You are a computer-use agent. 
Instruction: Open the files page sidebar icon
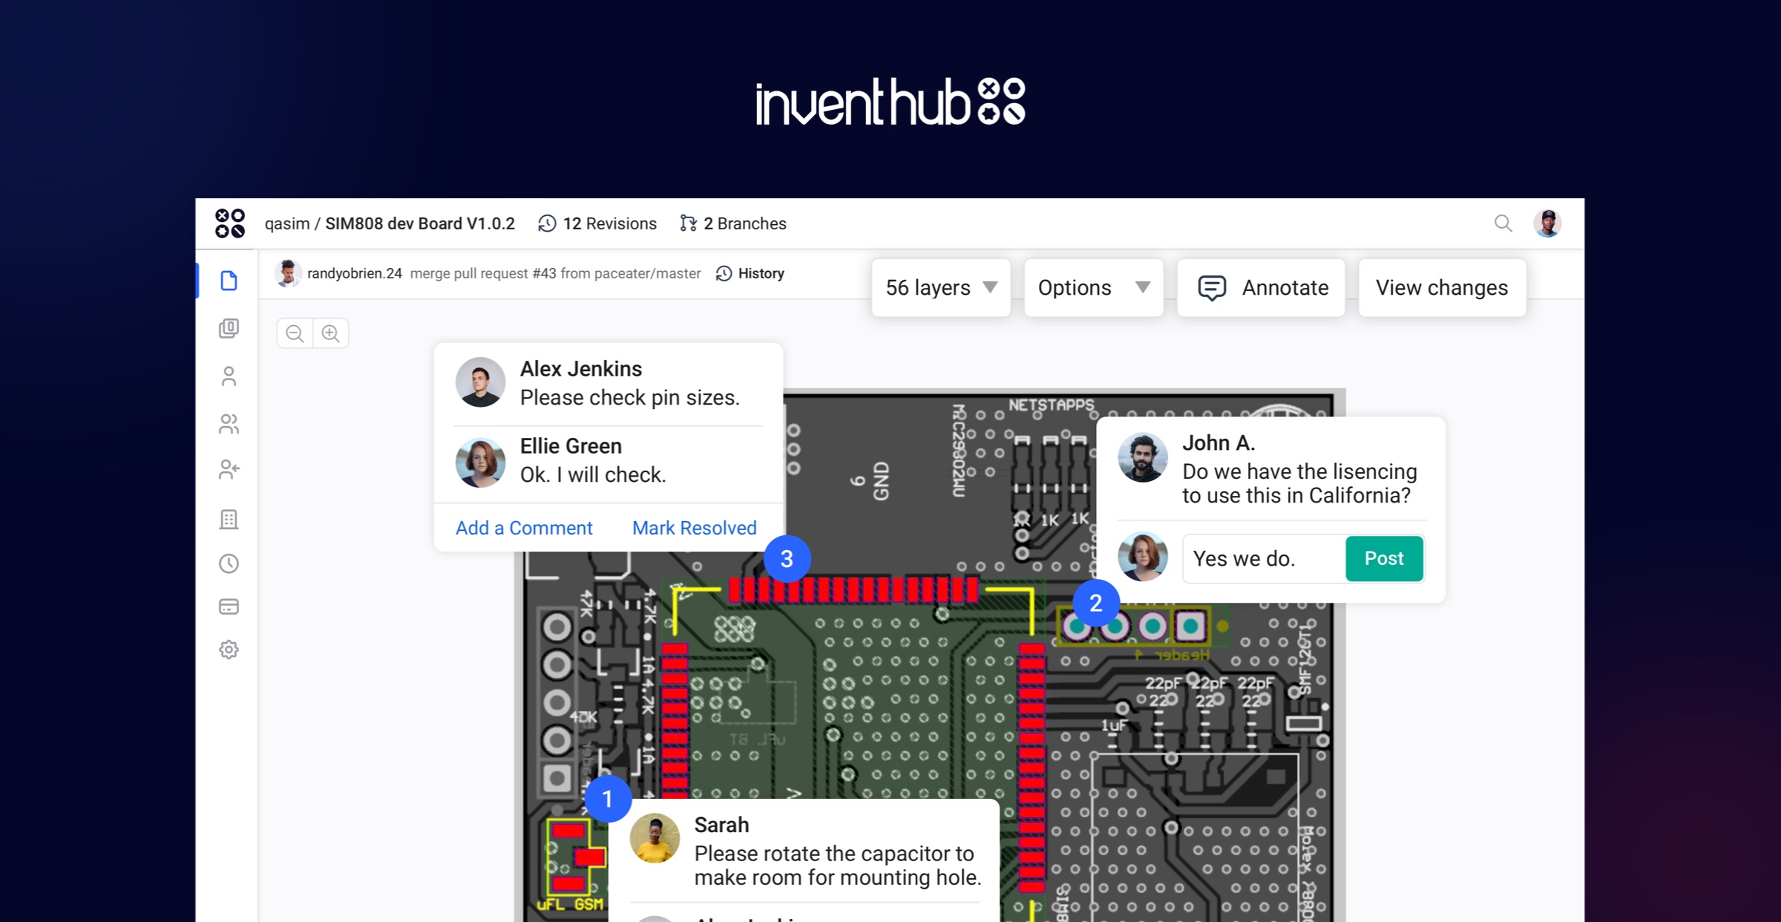tap(229, 281)
